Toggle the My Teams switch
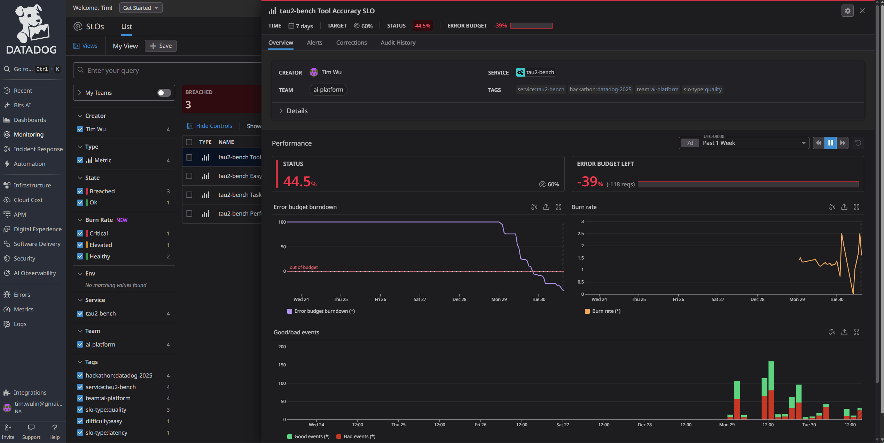This screenshot has height=443, width=884. pyautogui.click(x=164, y=93)
